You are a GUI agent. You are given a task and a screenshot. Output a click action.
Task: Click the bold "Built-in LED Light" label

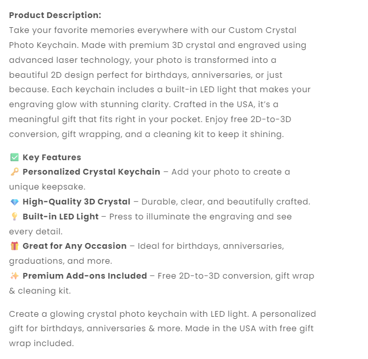point(60,217)
